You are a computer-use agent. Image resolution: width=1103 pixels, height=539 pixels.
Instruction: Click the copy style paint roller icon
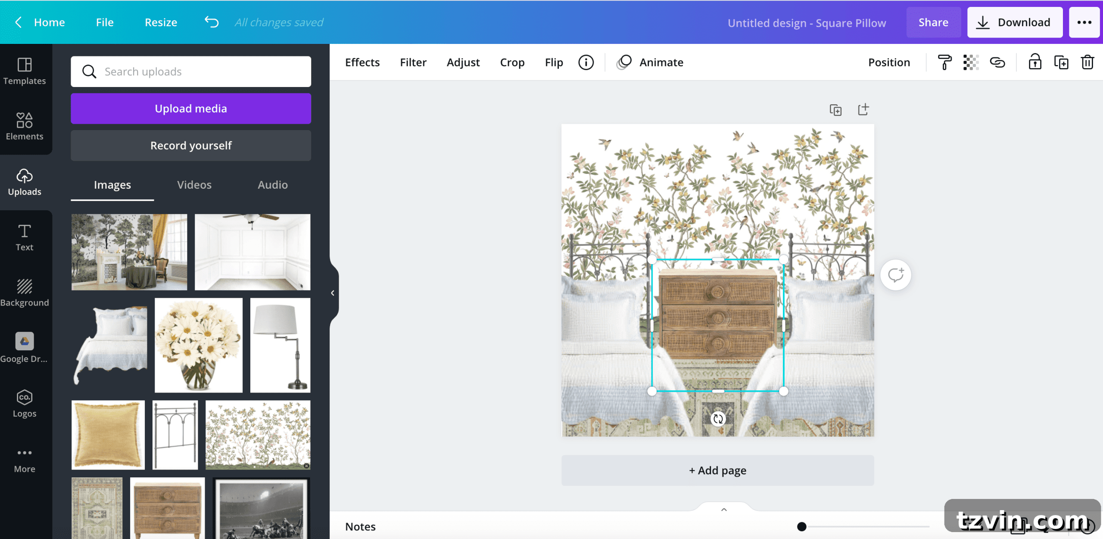[x=944, y=62]
